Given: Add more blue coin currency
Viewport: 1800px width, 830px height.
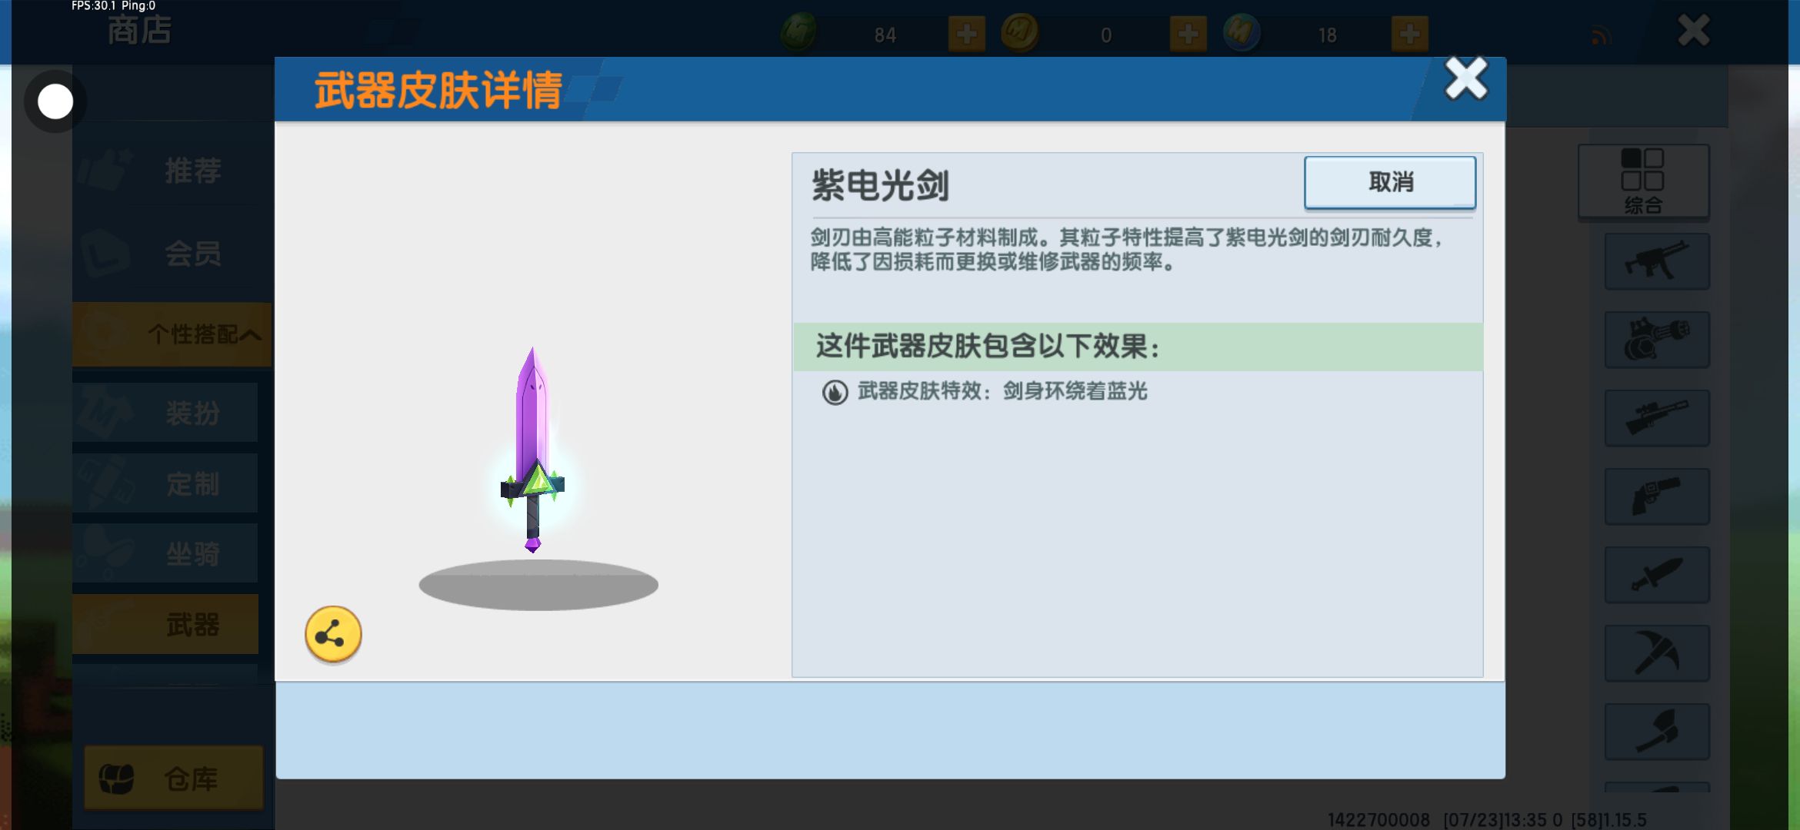Looking at the screenshot, I should coord(1409,34).
